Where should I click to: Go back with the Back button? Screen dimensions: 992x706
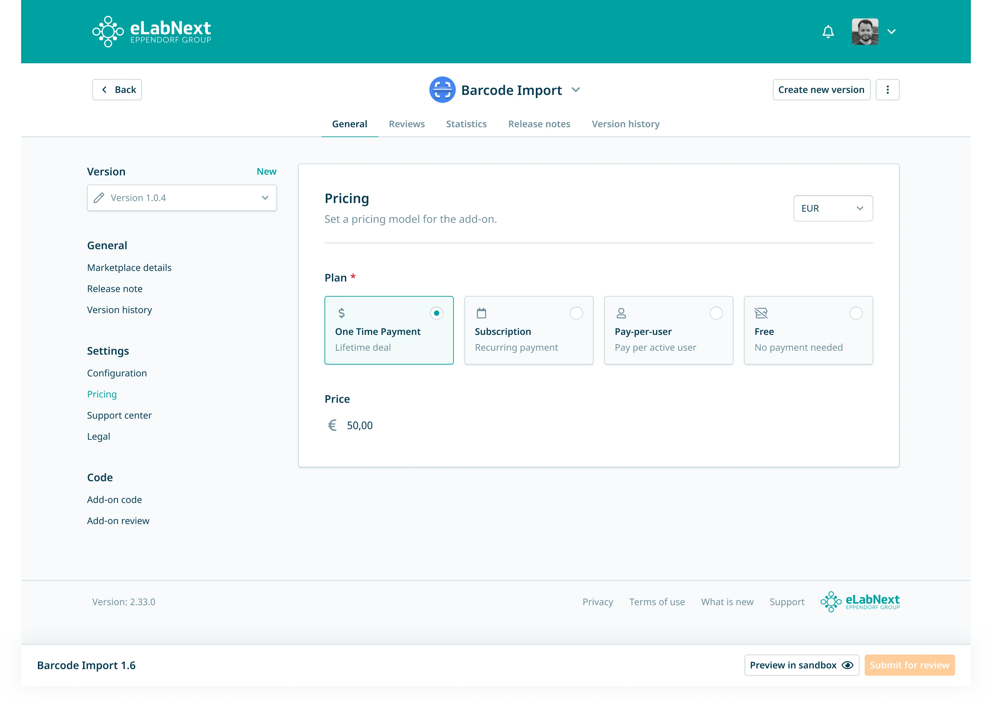[x=117, y=90]
